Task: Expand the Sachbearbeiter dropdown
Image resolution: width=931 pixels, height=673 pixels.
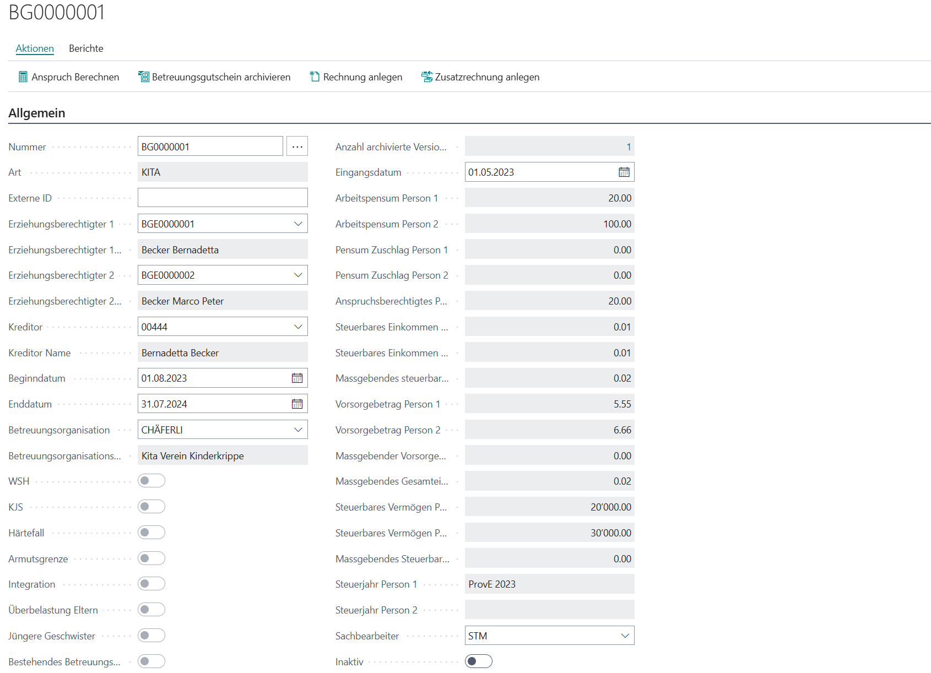Action: [625, 636]
